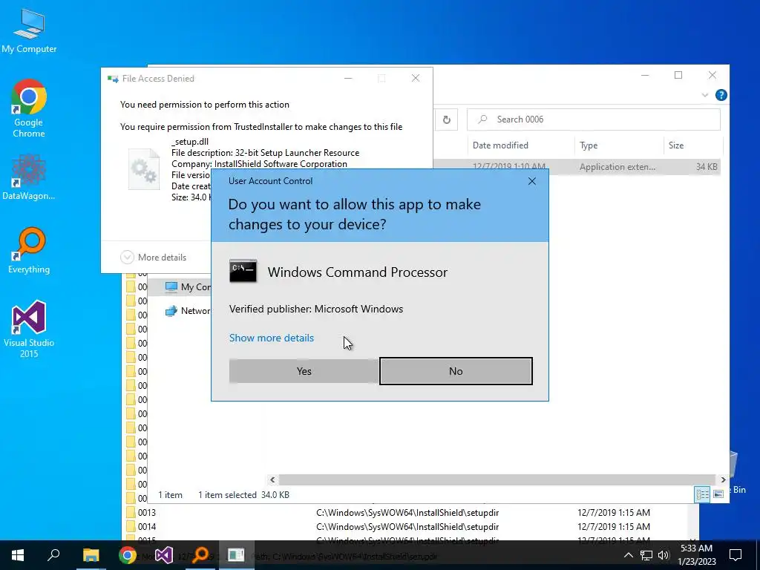Viewport: 760px width, 570px height.
Task: Select the Application extension file row
Action: point(577,167)
